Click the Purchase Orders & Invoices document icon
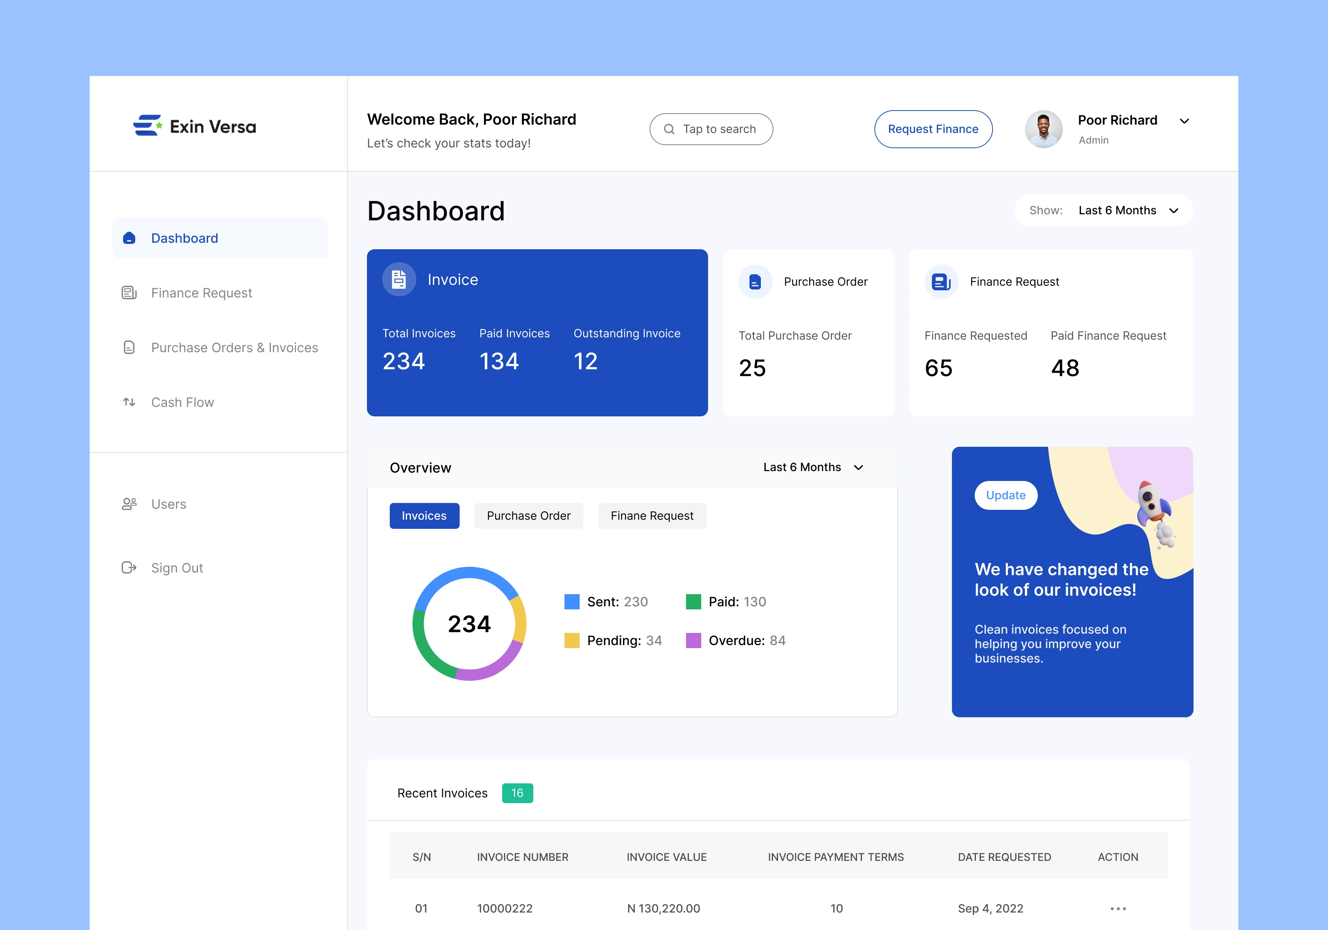 [x=129, y=348]
